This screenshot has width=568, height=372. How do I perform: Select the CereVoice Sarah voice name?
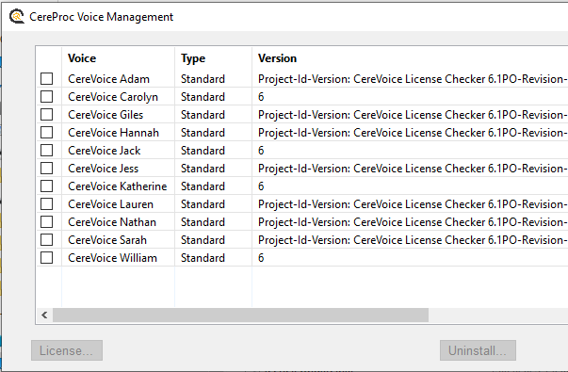coord(107,240)
